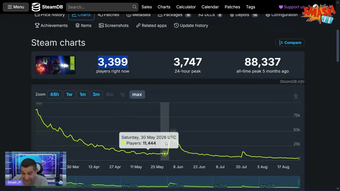The image size is (340, 191).
Task: Switch to the Price history tab
Action: 50,15
